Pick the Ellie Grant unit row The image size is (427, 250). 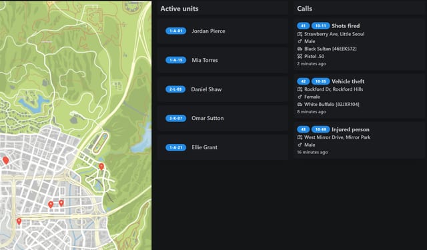pos(222,147)
